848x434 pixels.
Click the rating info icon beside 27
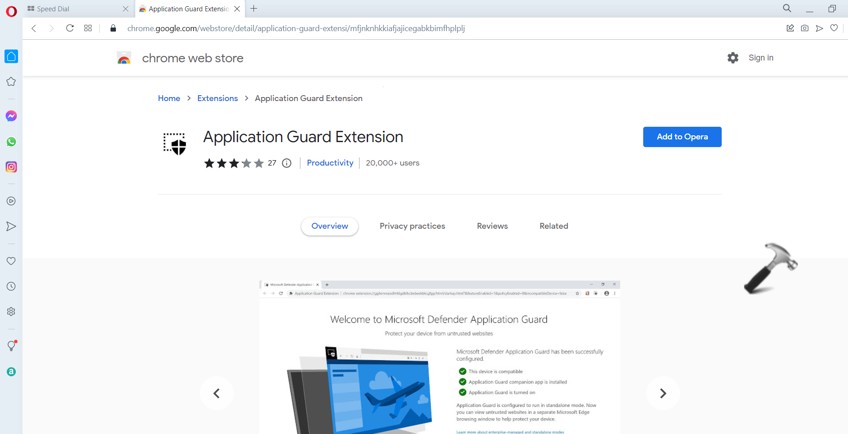point(287,163)
